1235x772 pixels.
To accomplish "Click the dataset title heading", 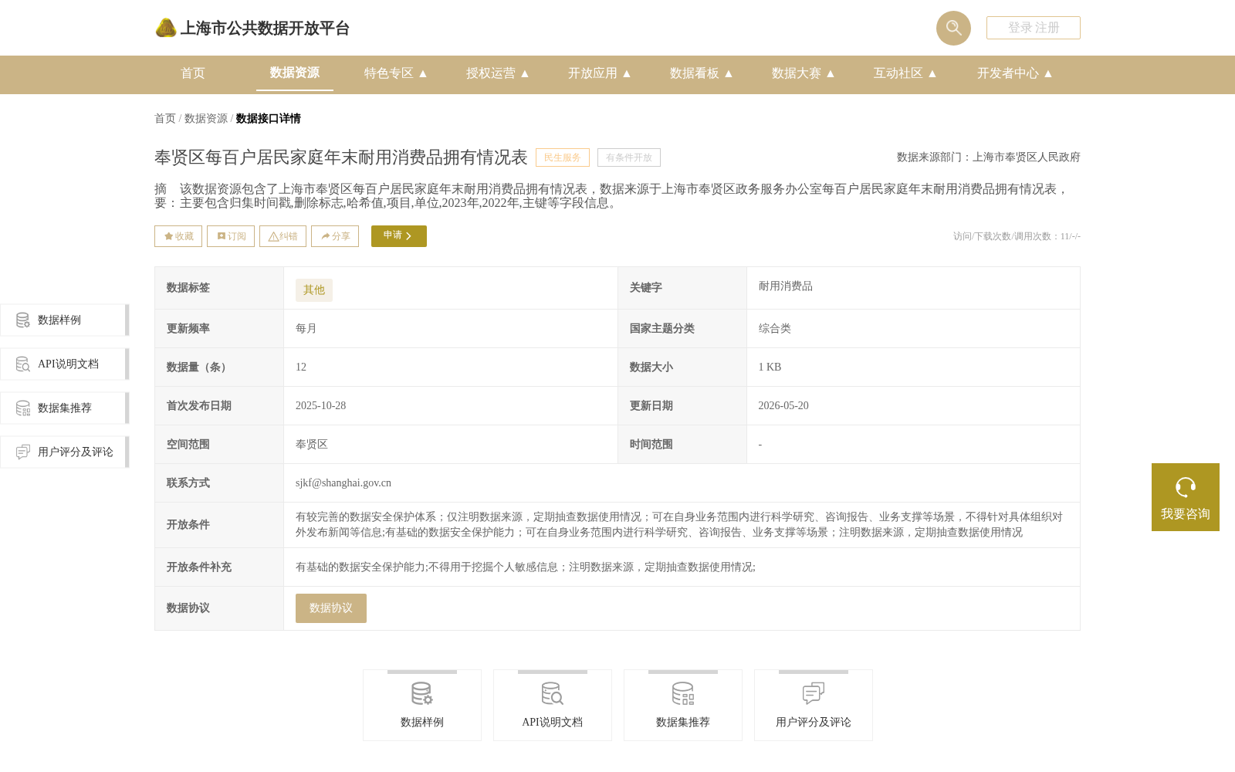I will pos(341,157).
